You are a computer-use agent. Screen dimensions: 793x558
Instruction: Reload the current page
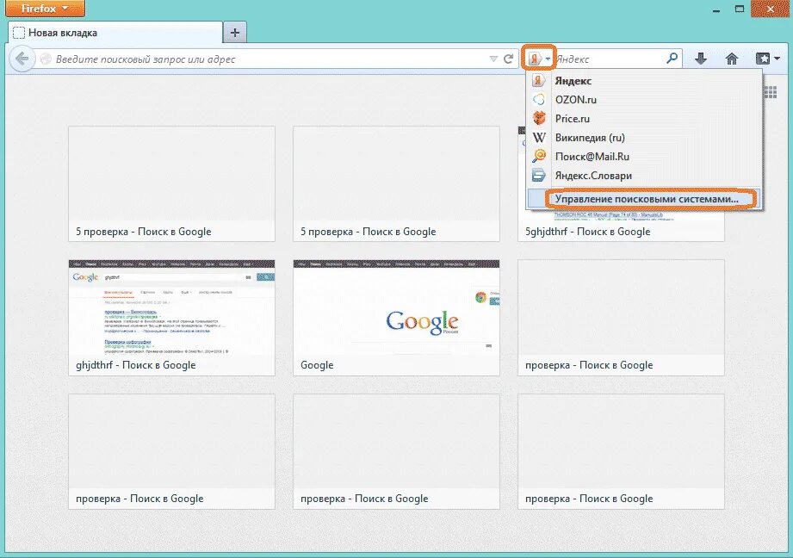click(509, 59)
